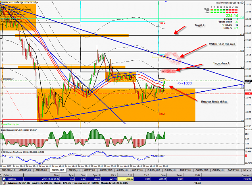Select the active GBPJPY,M15 chart tab

[x=58, y=170]
